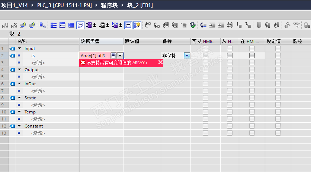
Task: Click the green checkmark consistency check icon
Action: pyautogui.click(x=193, y=25)
